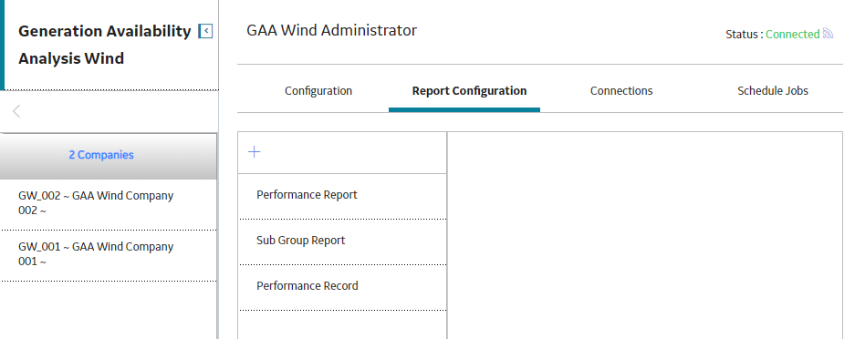Select GW_002 GAA Wind Company 002
The width and height of the screenshot is (855, 339).
pos(108,203)
